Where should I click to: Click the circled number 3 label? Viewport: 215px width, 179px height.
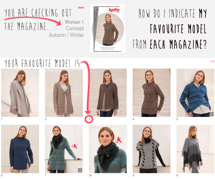coord(89,119)
